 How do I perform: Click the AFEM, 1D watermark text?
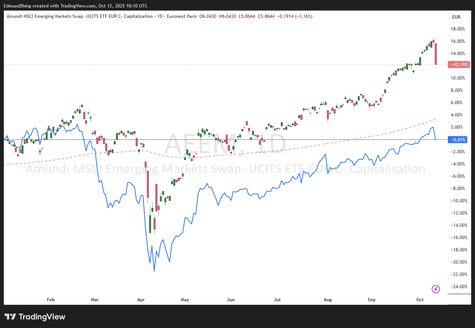[225, 144]
